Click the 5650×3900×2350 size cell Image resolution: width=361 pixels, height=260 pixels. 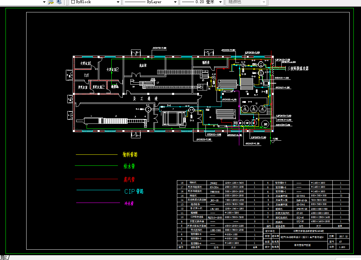(x=234, y=230)
